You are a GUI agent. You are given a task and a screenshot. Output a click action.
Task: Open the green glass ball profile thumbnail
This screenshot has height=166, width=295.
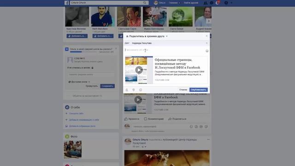[180, 17]
